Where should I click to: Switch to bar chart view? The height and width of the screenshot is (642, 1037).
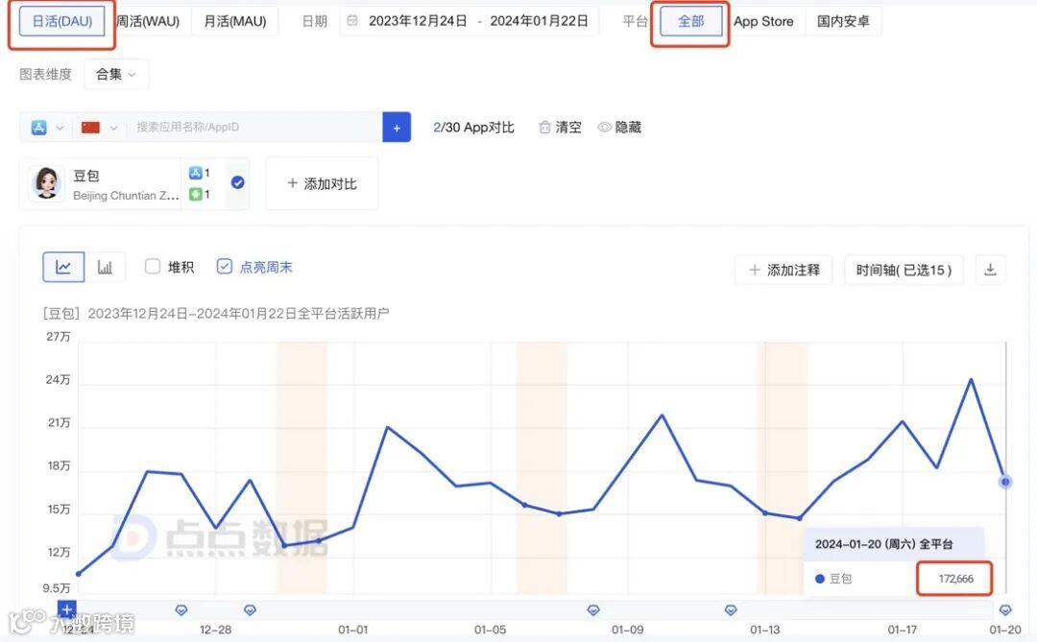tap(105, 267)
